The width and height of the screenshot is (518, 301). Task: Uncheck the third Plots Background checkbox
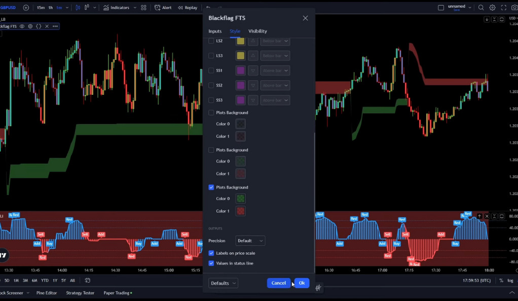(x=211, y=187)
